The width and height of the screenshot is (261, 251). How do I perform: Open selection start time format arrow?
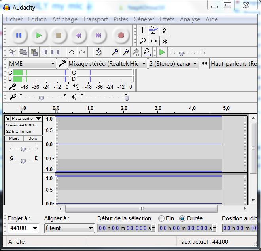[153, 228]
